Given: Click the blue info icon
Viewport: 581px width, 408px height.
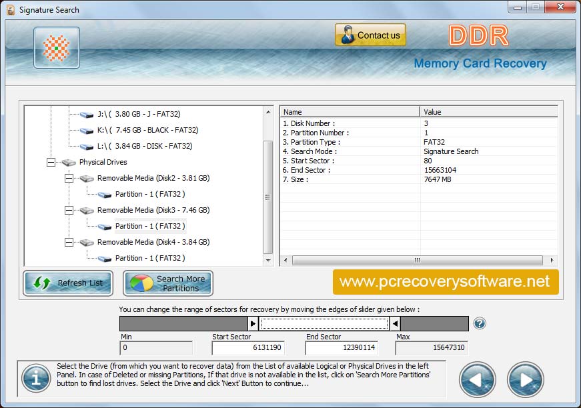Looking at the screenshot, I should pos(36,379).
